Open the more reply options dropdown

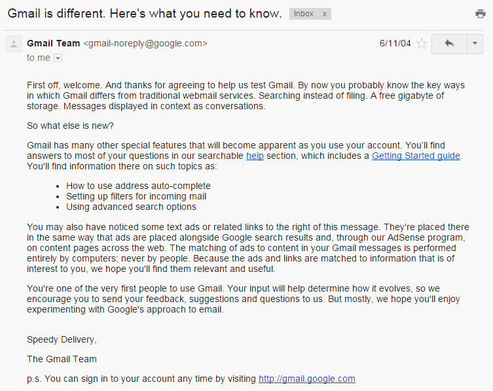pyautogui.click(x=475, y=44)
